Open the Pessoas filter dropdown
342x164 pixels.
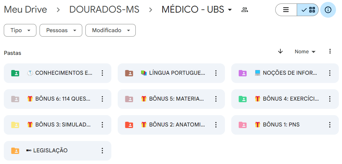click(61, 30)
